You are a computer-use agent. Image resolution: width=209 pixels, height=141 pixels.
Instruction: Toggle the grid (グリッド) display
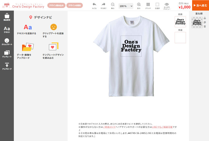pos(148,5)
